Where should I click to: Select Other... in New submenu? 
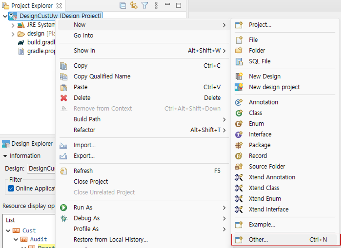258,240
